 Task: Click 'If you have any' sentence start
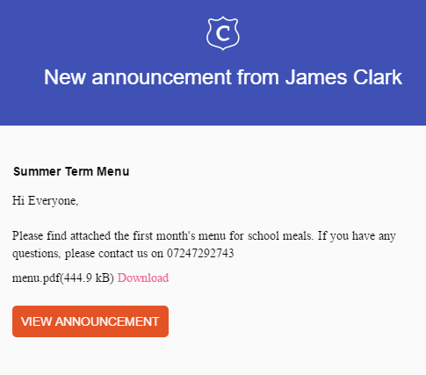[357, 235]
